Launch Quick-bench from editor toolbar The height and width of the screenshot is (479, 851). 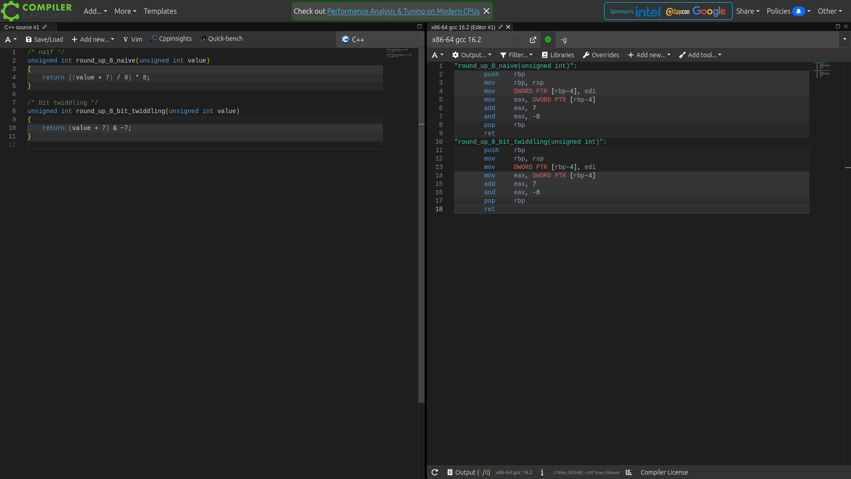(222, 39)
